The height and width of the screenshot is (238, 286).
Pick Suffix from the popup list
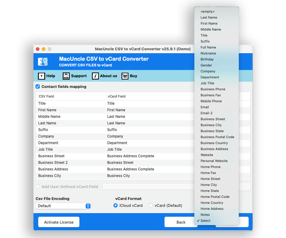pos(216,41)
